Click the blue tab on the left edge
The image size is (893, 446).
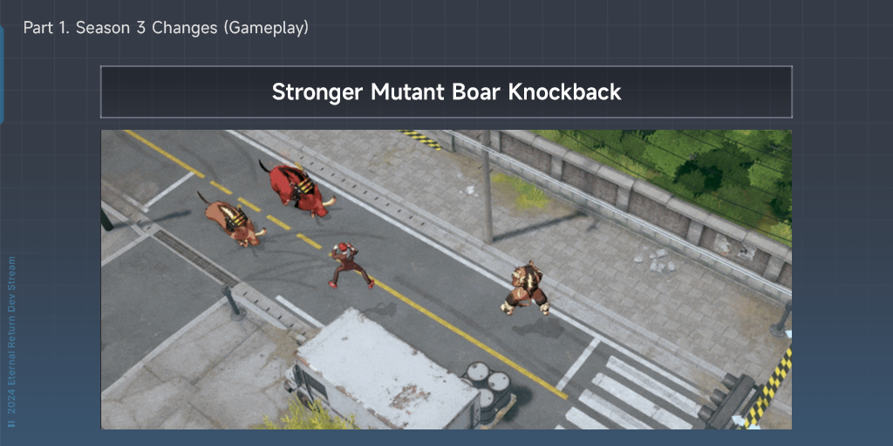2,75
